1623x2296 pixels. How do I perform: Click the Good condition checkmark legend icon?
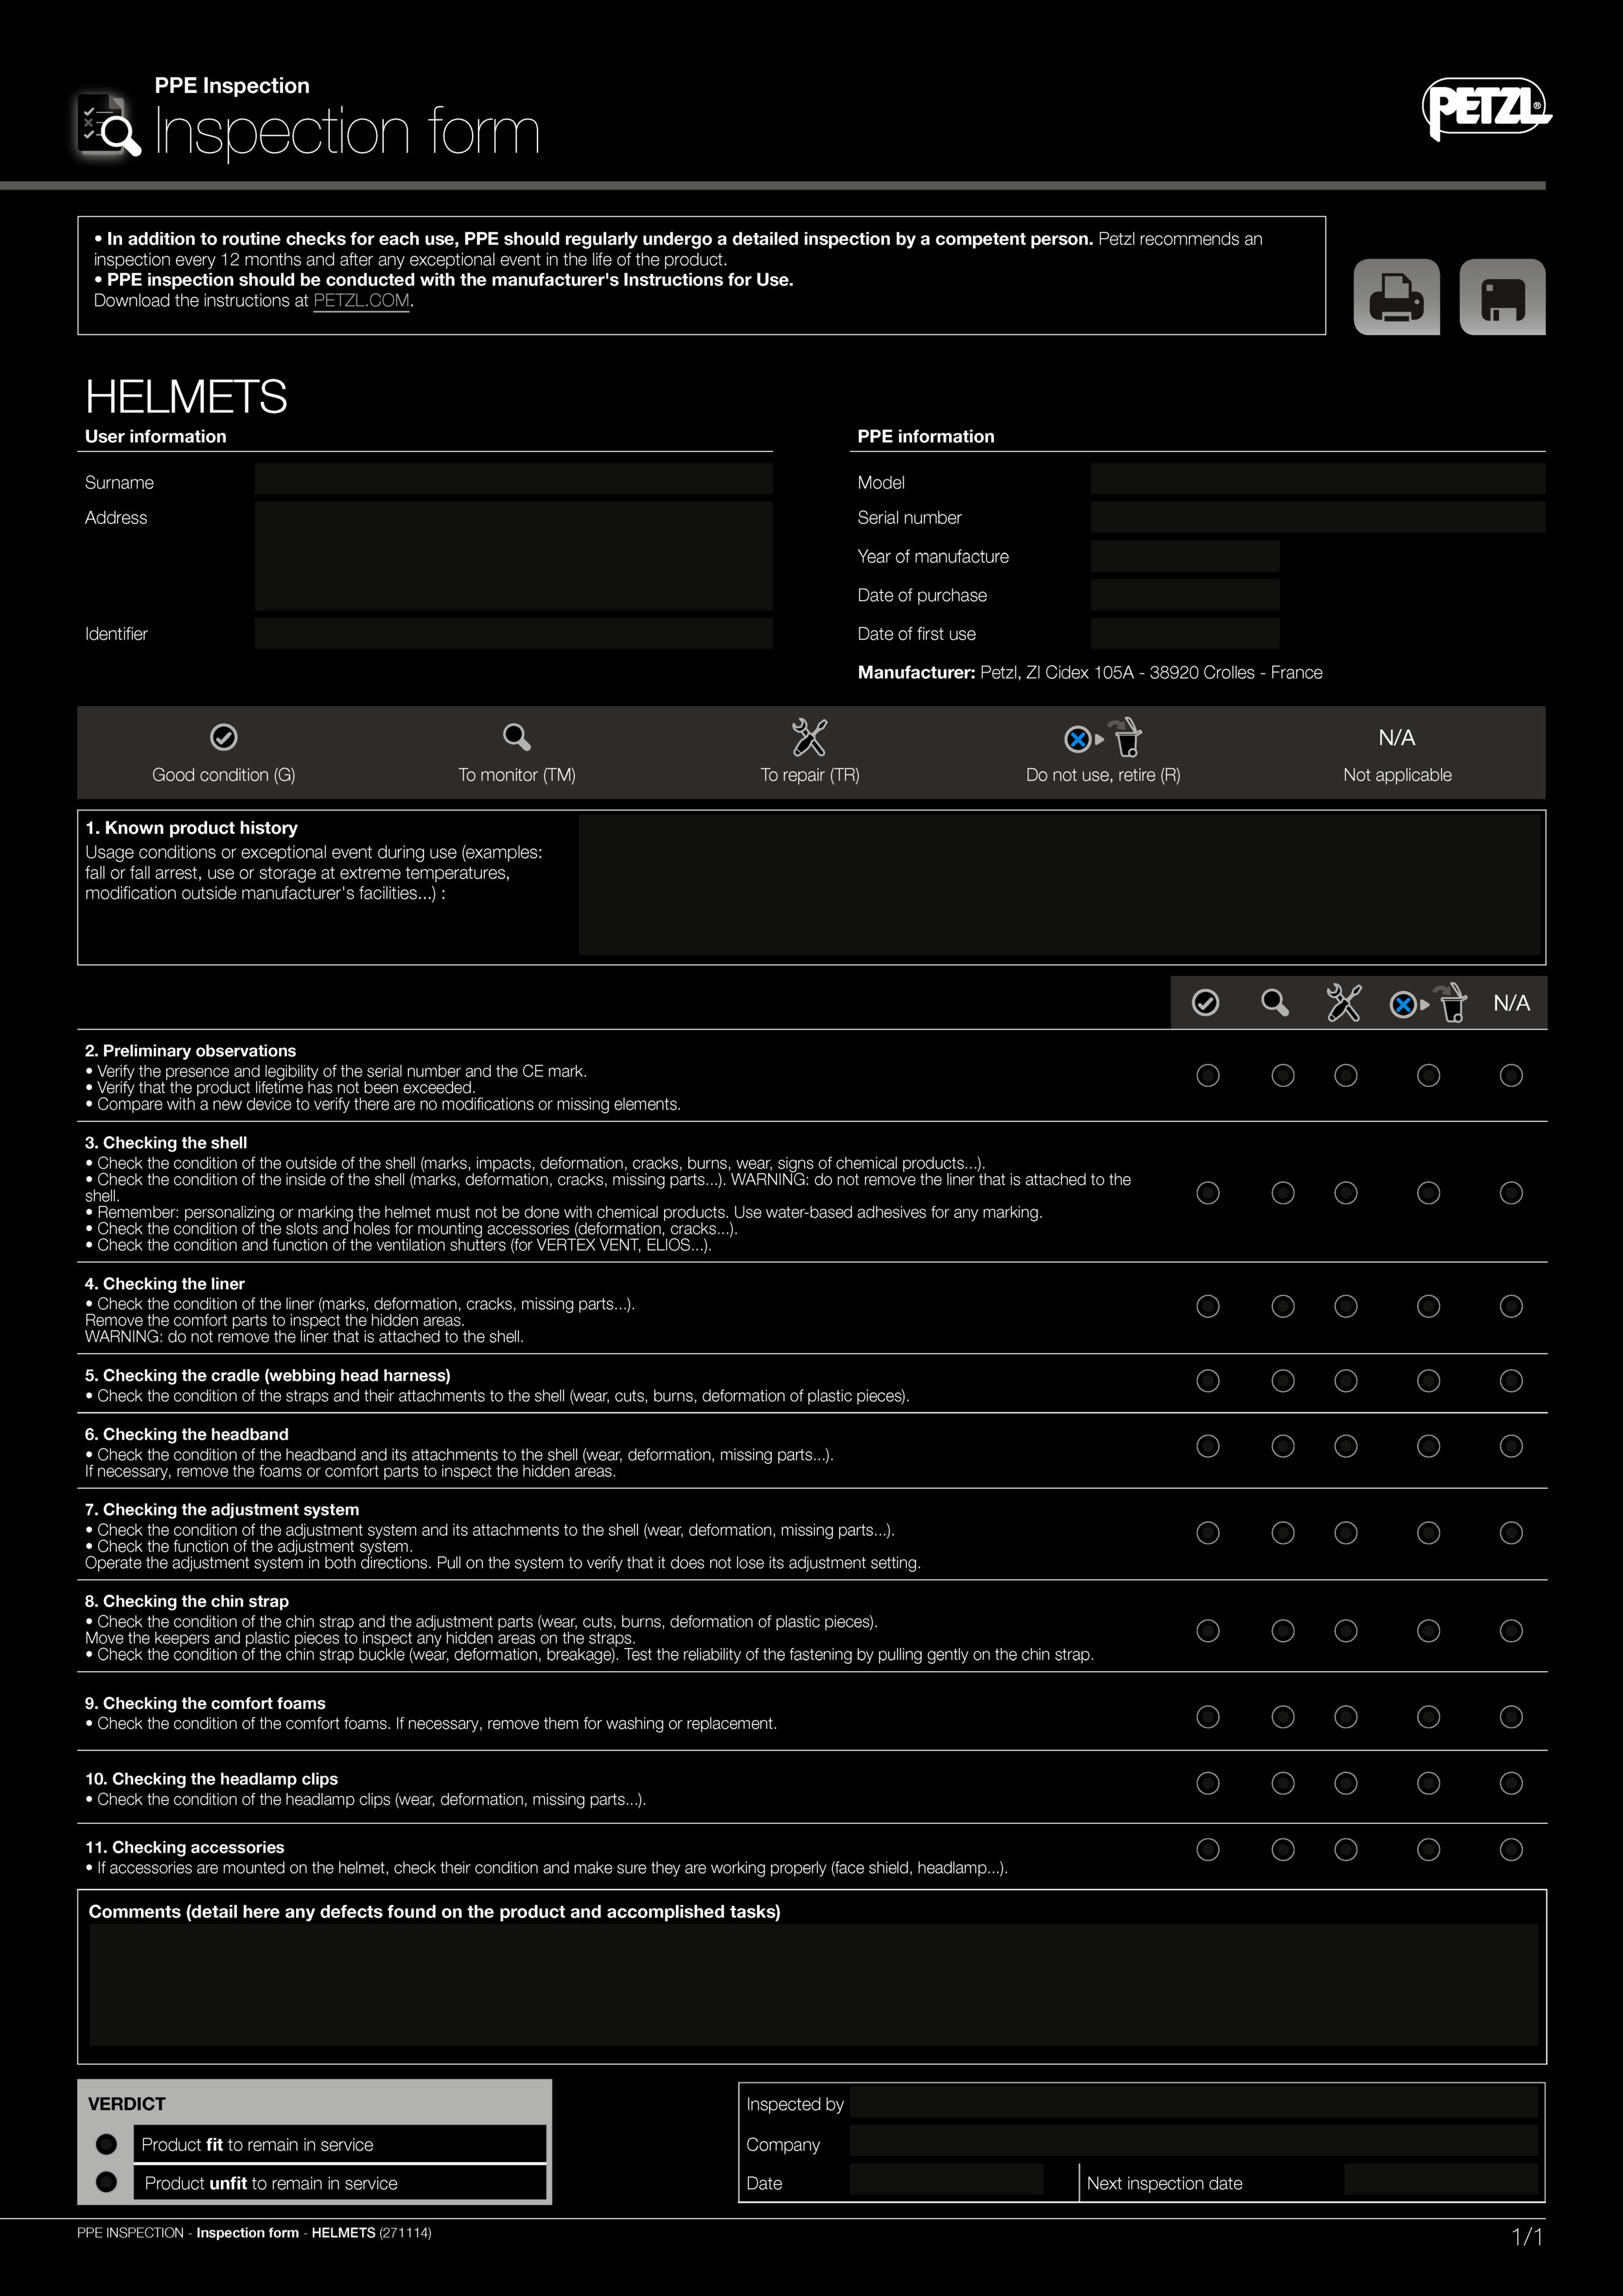[223, 737]
